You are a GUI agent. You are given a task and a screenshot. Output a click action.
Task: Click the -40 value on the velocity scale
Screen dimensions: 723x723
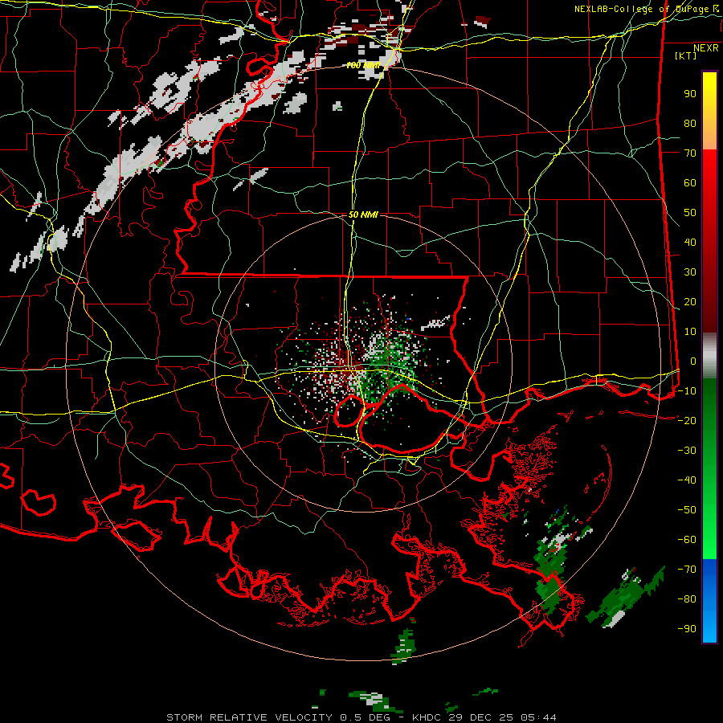tap(687, 480)
